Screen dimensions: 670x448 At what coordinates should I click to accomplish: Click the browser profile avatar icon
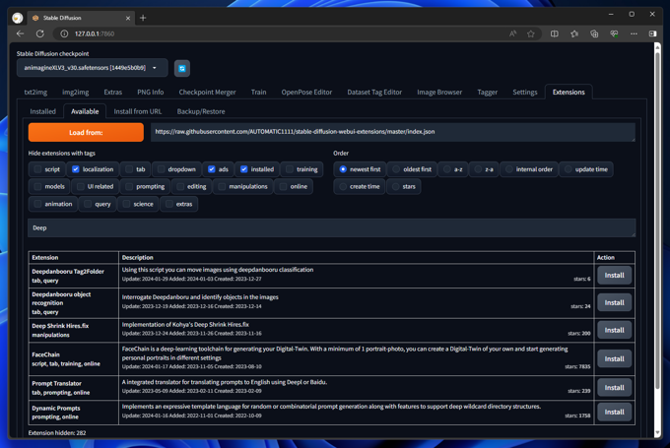point(18,18)
